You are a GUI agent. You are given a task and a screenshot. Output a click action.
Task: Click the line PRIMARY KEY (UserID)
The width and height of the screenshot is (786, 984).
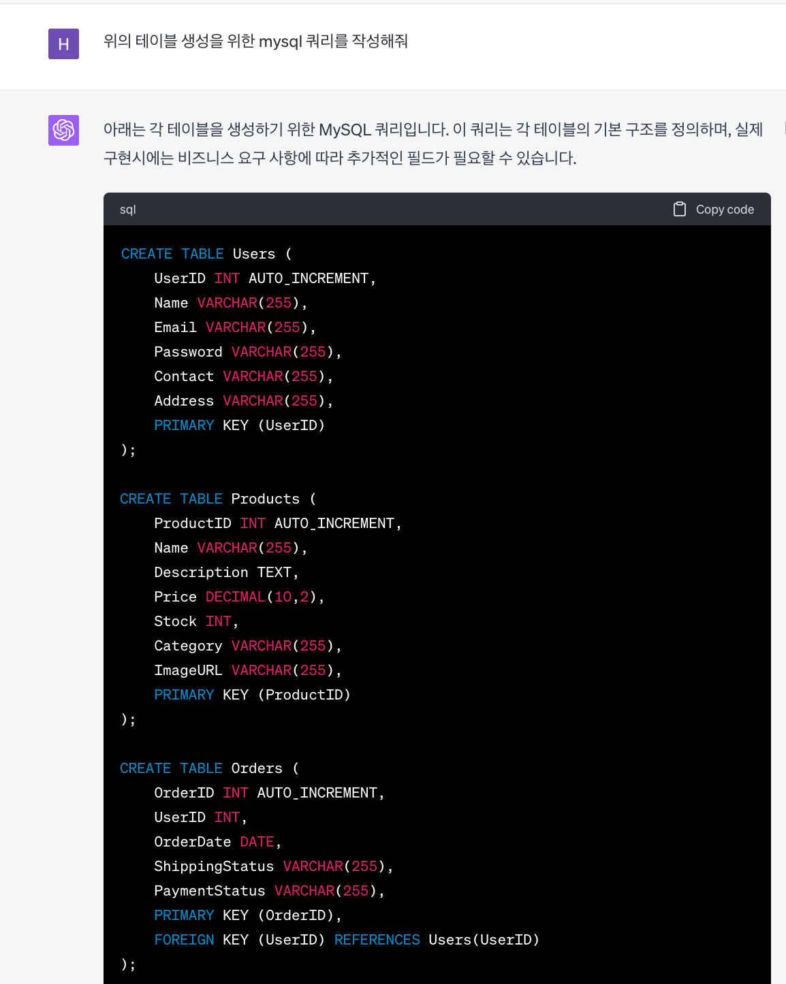coord(240,425)
